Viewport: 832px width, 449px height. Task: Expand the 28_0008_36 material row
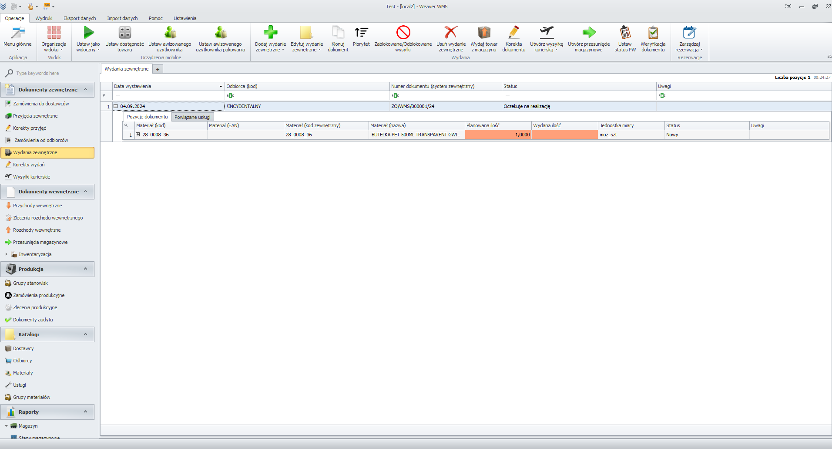pyautogui.click(x=138, y=135)
